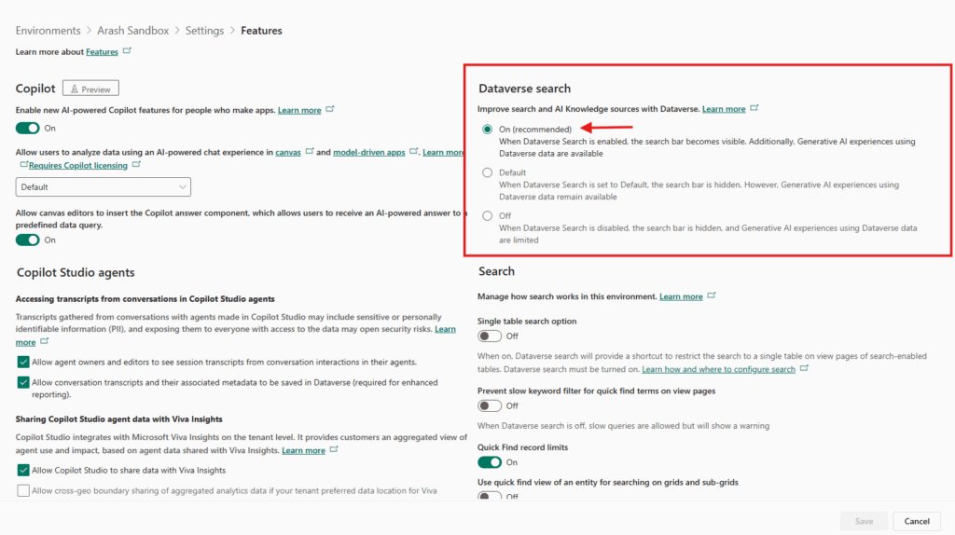955x535 pixels.
Task: Open Arash Sandbox breadcrumb item
Action: (133, 31)
